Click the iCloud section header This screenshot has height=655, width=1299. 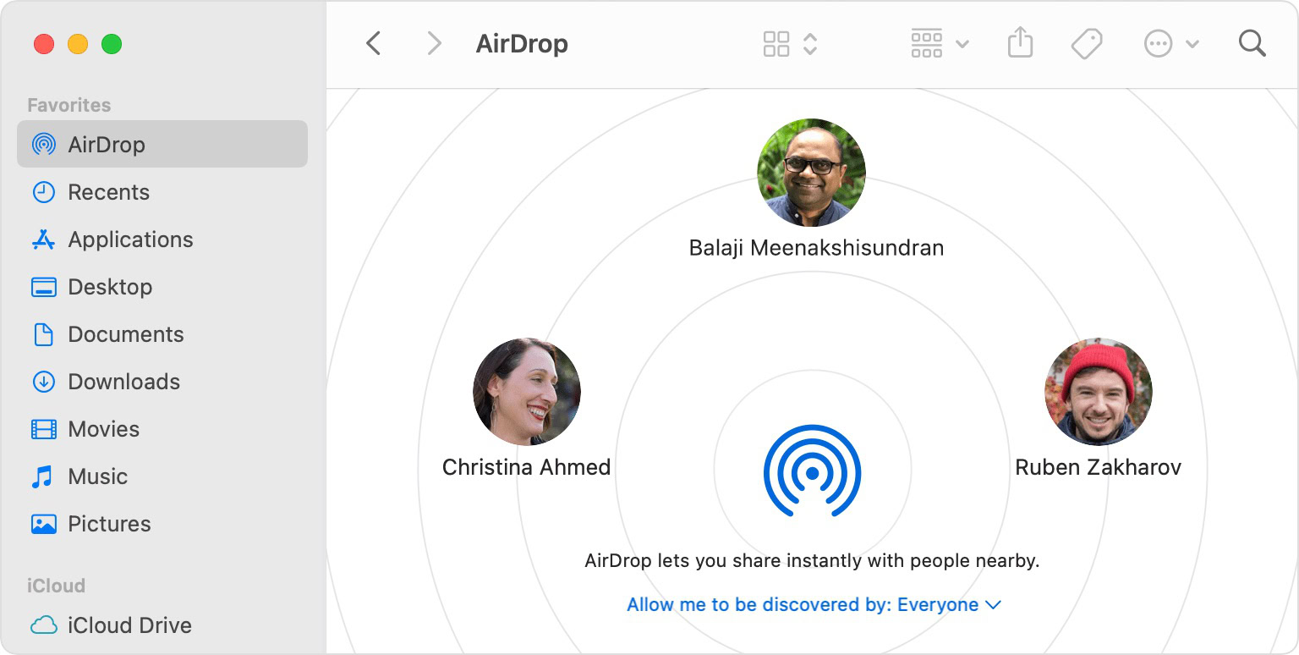click(x=56, y=586)
